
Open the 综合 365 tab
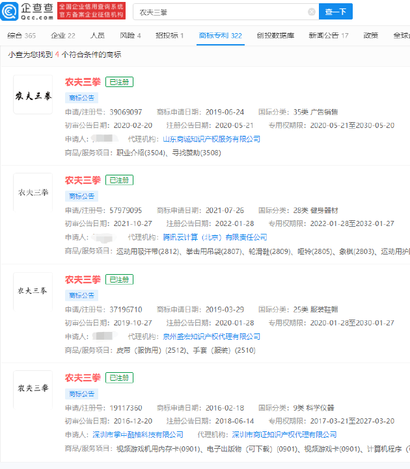click(x=21, y=36)
